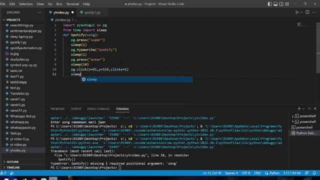Open run options dropdown beside play icon
This screenshot has width=320, height=180.
pyautogui.click(x=301, y=12)
